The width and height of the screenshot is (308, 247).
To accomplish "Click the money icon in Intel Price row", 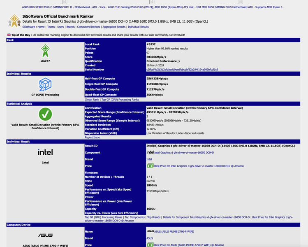I will (150, 166).
